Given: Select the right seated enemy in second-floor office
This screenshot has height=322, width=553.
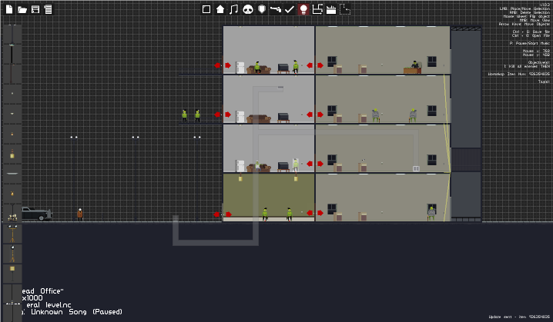Looking at the screenshot, I should pyautogui.click(x=413, y=115).
